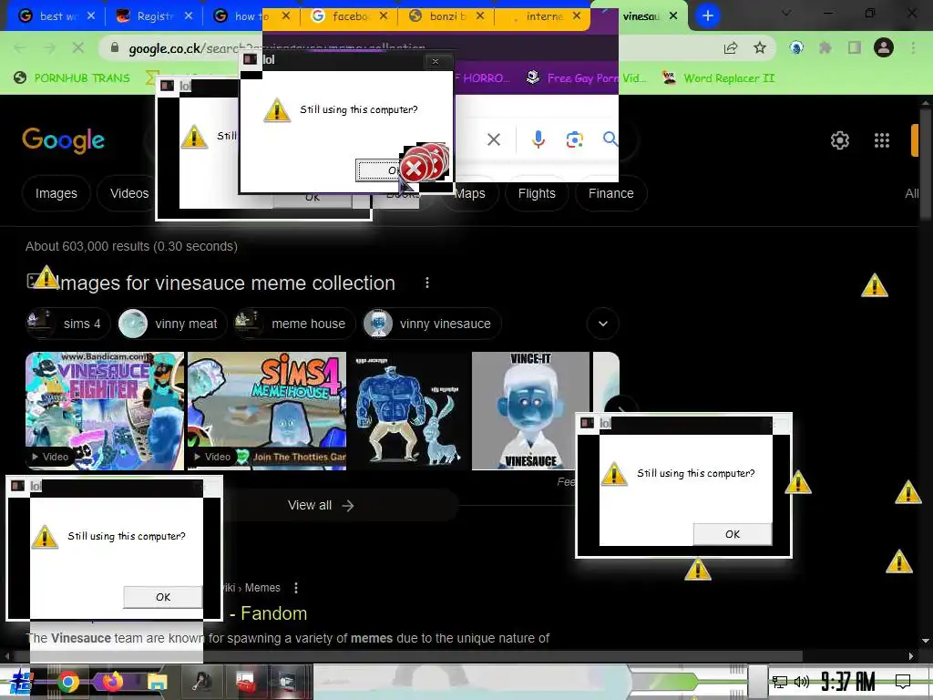The width and height of the screenshot is (933, 700).
Task: Select the 'vinny vinesauce' image chip
Action: point(432,324)
